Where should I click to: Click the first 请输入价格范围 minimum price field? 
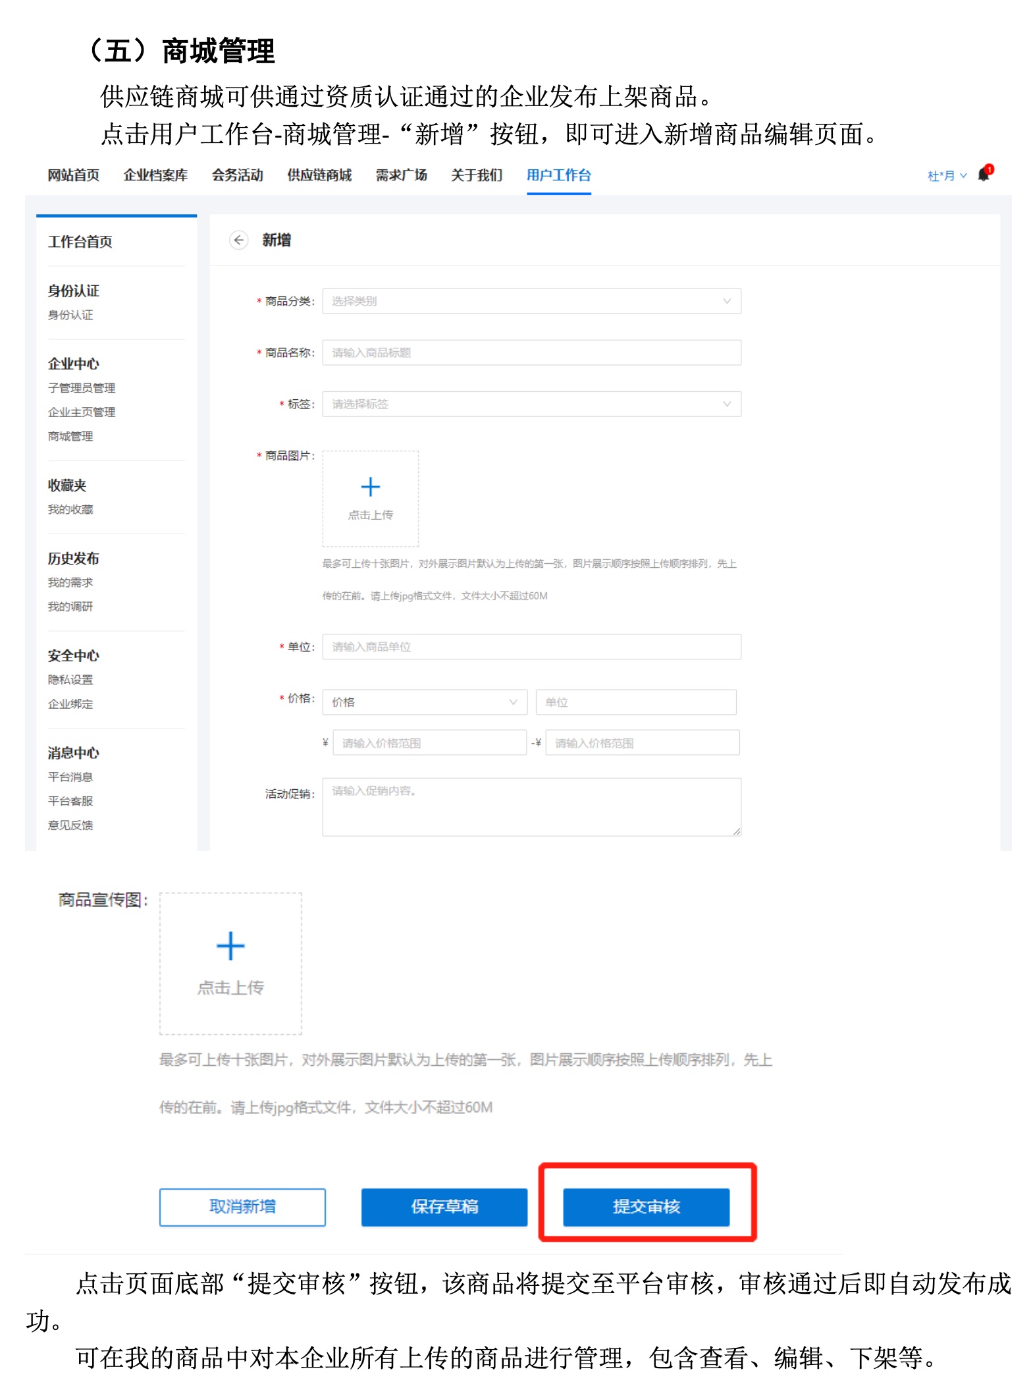click(429, 743)
